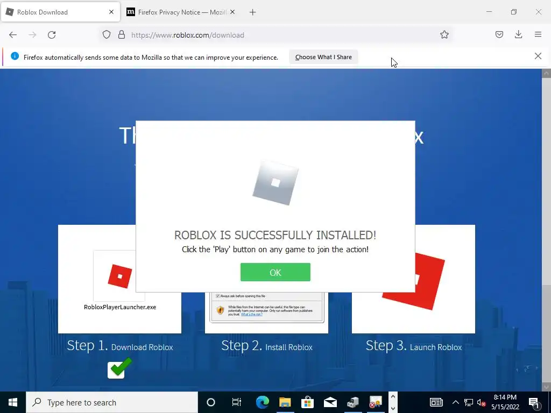
Task: Click the green OK button
Action: 275,272
